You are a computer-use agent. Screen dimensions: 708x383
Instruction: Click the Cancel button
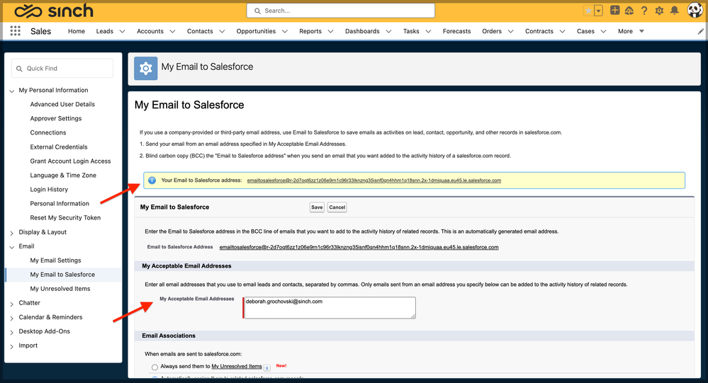337,207
